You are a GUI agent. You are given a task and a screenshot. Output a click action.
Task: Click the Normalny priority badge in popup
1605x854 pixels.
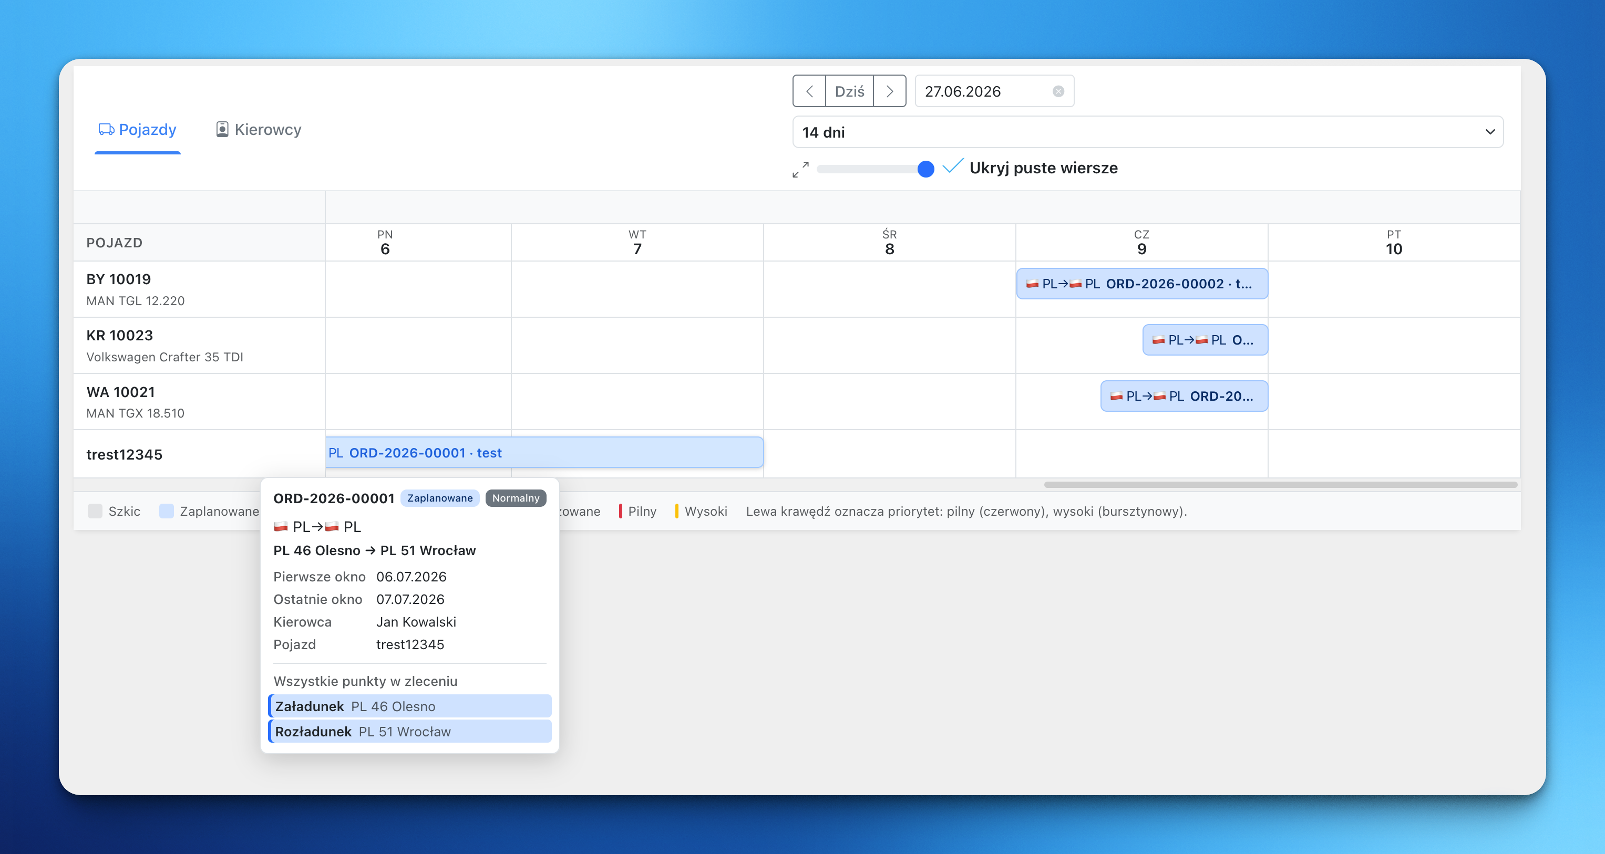[x=516, y=498]
